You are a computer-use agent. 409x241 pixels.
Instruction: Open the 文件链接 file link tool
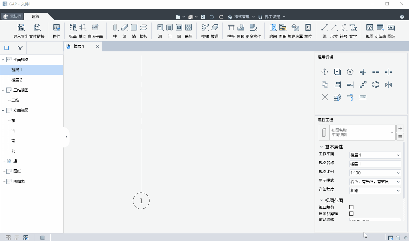click(37, 31)
